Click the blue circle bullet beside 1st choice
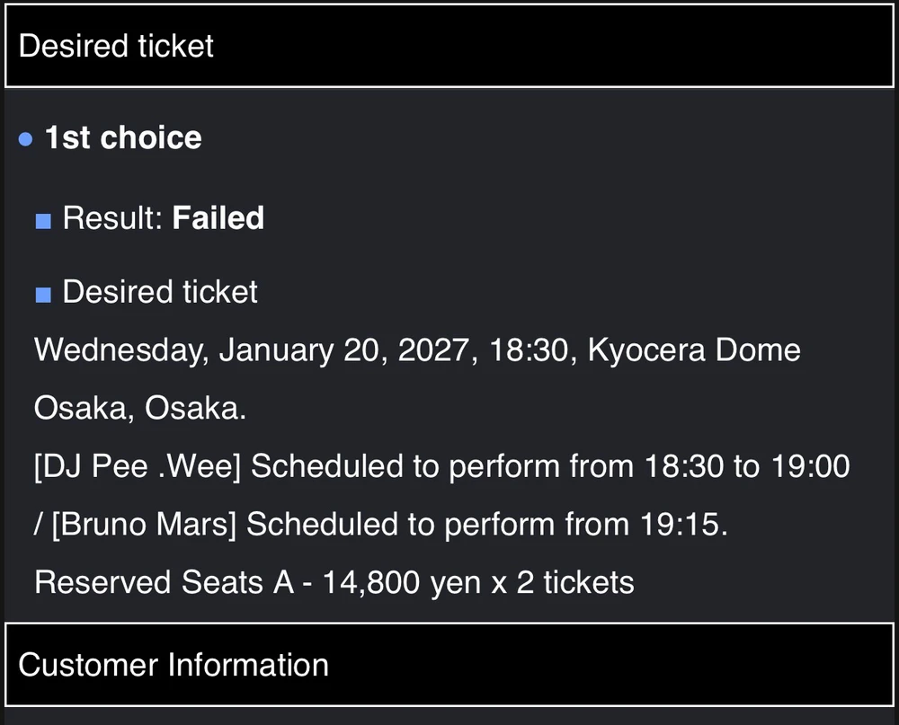 tap(25, 139)
